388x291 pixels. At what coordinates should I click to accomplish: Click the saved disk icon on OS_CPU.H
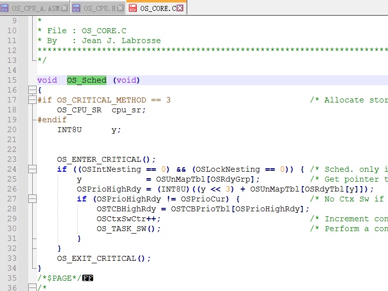76,8
